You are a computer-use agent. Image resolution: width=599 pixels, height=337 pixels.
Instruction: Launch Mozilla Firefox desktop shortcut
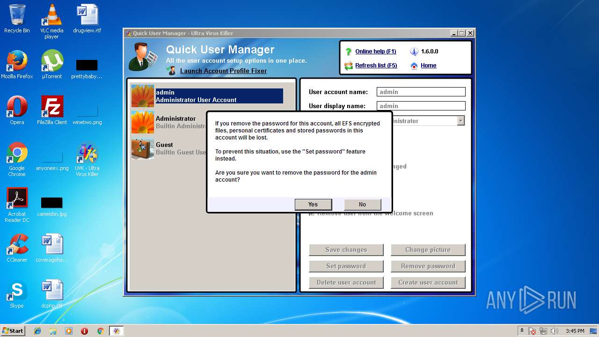tap(17, 65)
